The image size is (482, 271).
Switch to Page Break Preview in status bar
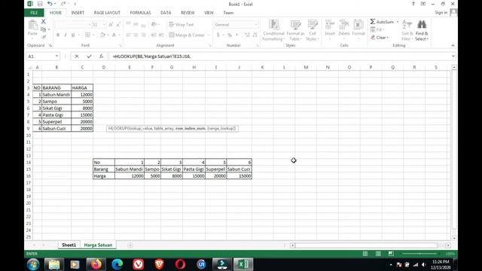point(391,254)
